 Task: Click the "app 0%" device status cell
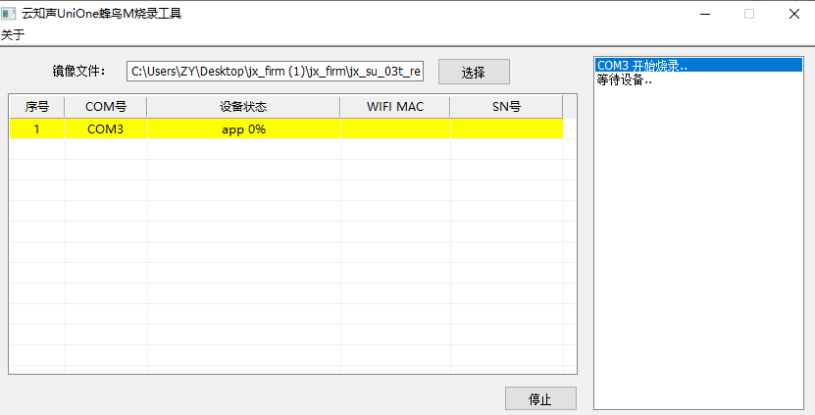tap(243, 129)
